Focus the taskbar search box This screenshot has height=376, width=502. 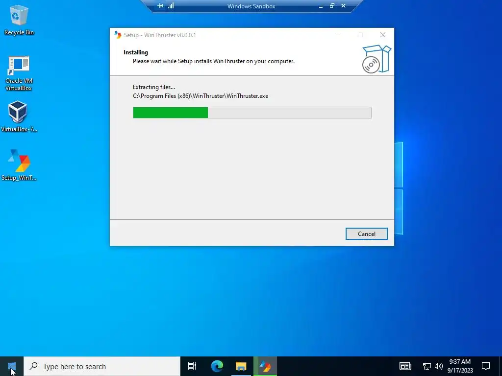point(102,366)
